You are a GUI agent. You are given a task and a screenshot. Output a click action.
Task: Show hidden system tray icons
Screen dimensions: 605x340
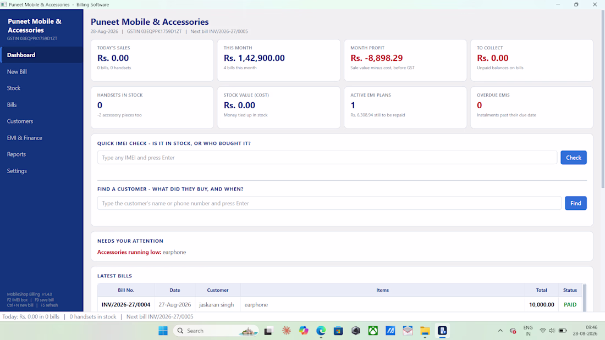click(x=500, y=331)
